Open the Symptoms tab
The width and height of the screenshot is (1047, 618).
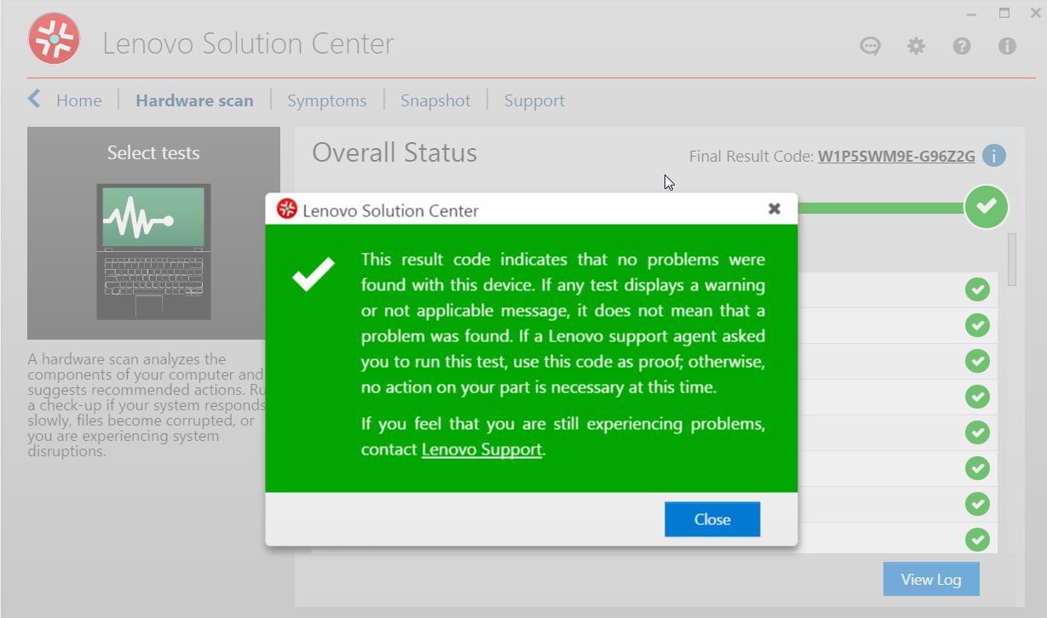point(326,100)
